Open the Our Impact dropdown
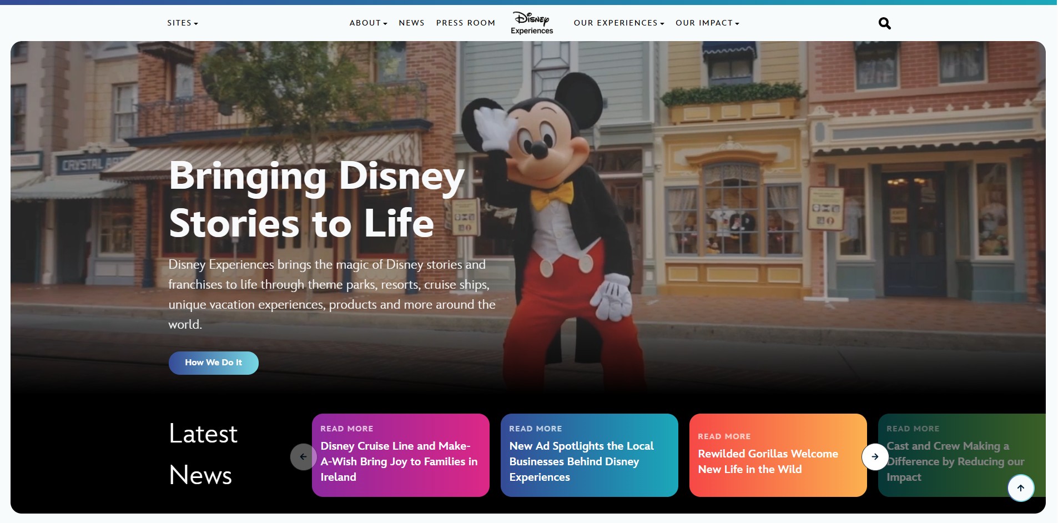1058x523 pixels. click(708, 23)
